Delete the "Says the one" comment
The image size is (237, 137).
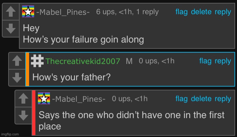pos(201,99)
